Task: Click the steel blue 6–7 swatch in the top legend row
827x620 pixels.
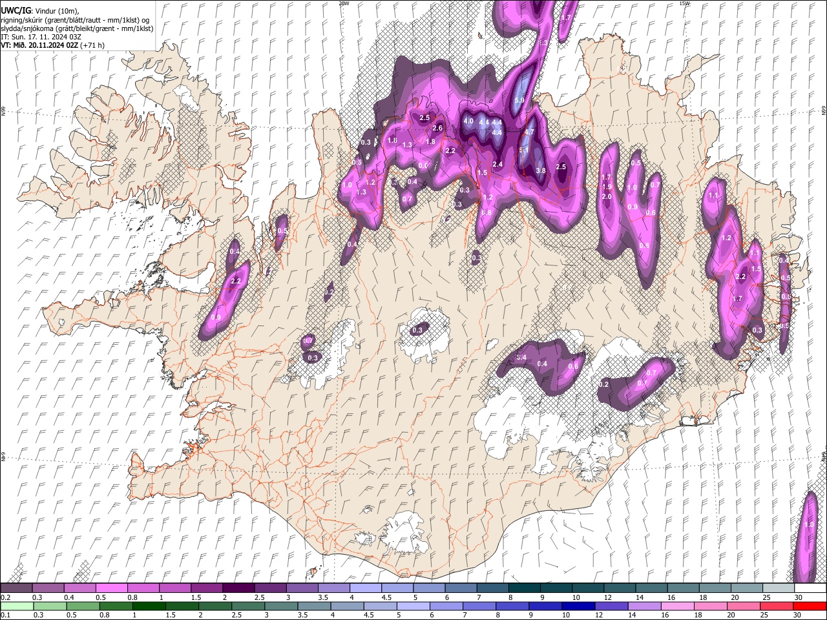Action: (460, 588)
